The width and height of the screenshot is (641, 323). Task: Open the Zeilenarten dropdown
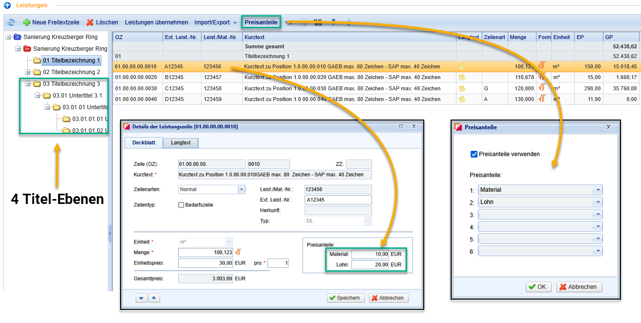(x=241, y=189)
